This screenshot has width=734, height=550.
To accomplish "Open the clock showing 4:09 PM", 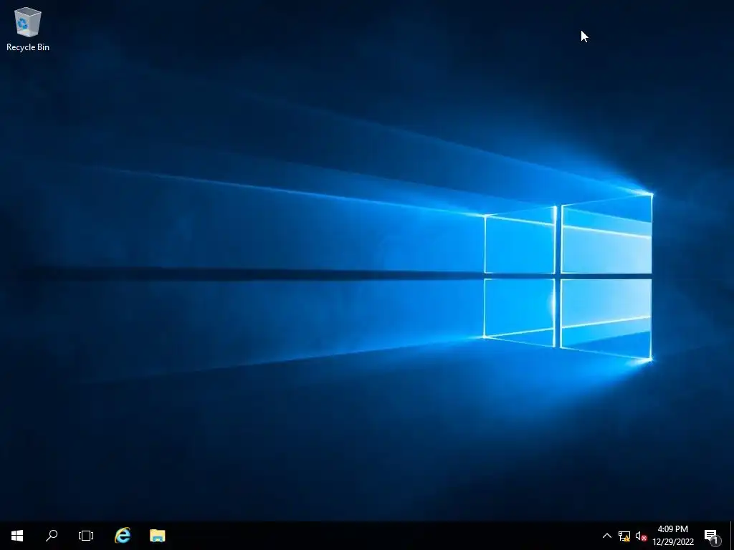I will 672,536.
